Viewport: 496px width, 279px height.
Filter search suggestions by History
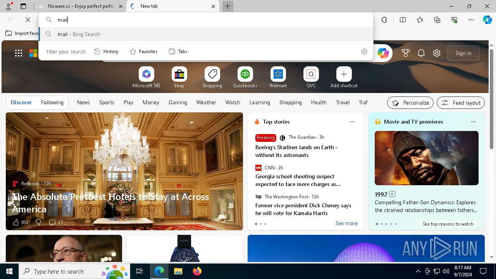click(106, 52)
